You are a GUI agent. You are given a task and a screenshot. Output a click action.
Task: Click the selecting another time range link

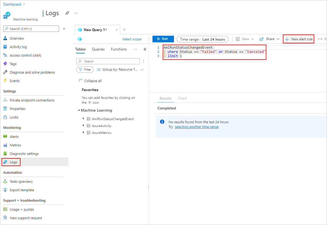coord(196,127)
